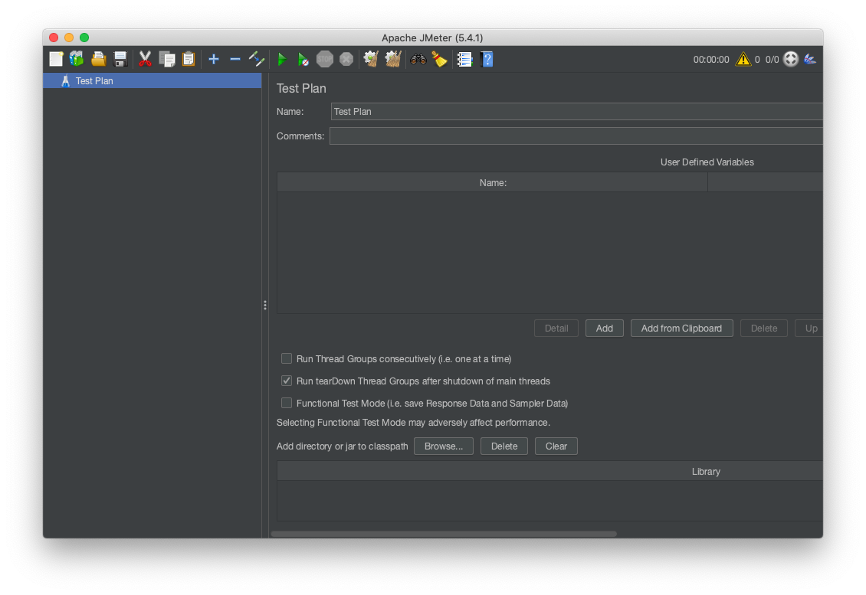Click the 00:00:00 elapsed time display
This screenshot has width=866, height=595.
(710, 60)
